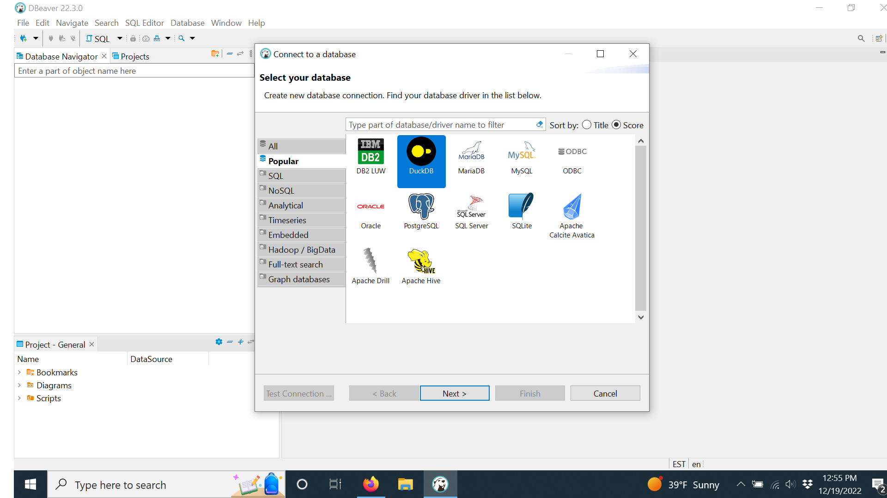Click the link with editor icon in navigator

(240, 54)
